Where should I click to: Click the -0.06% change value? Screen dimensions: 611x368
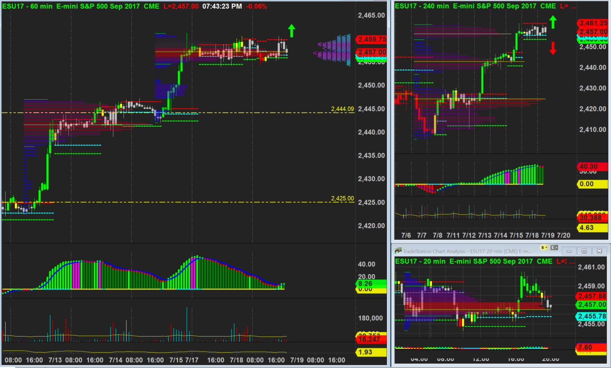pos(256,6)
